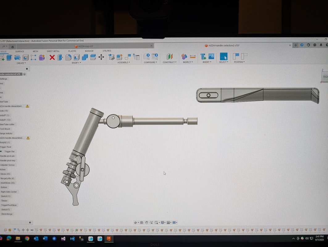Activate the Select arrow tool

[x=224, y=56]
